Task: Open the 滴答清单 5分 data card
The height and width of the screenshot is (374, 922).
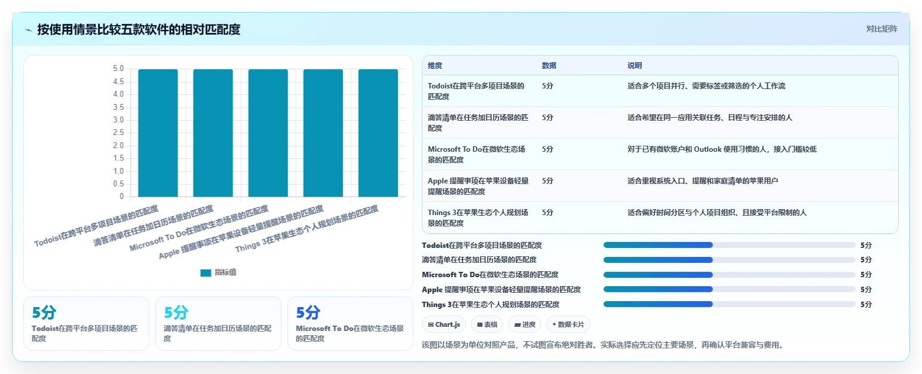Action: tap(218, 323)
